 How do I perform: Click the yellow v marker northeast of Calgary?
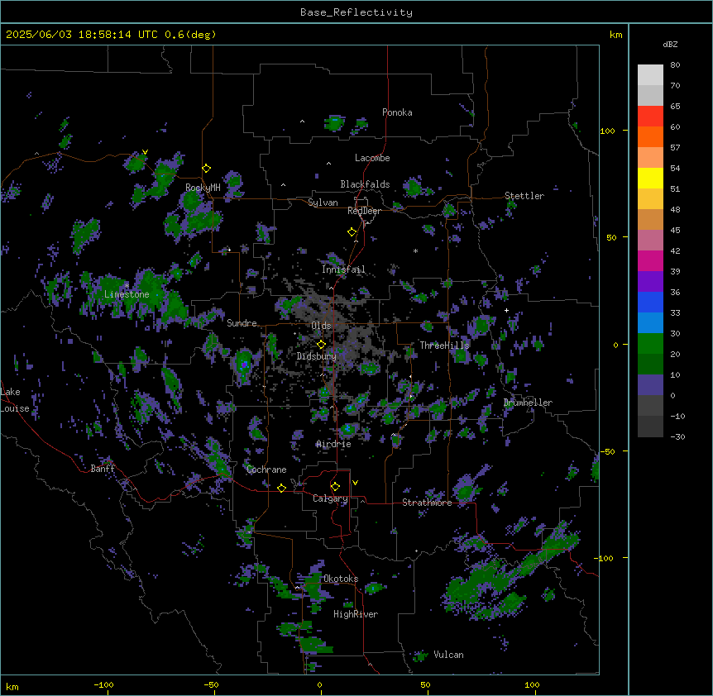[x=355, y=483]
